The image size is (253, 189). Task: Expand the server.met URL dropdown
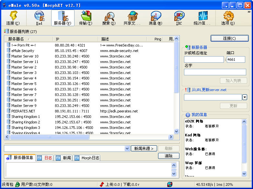coord(245,97)
